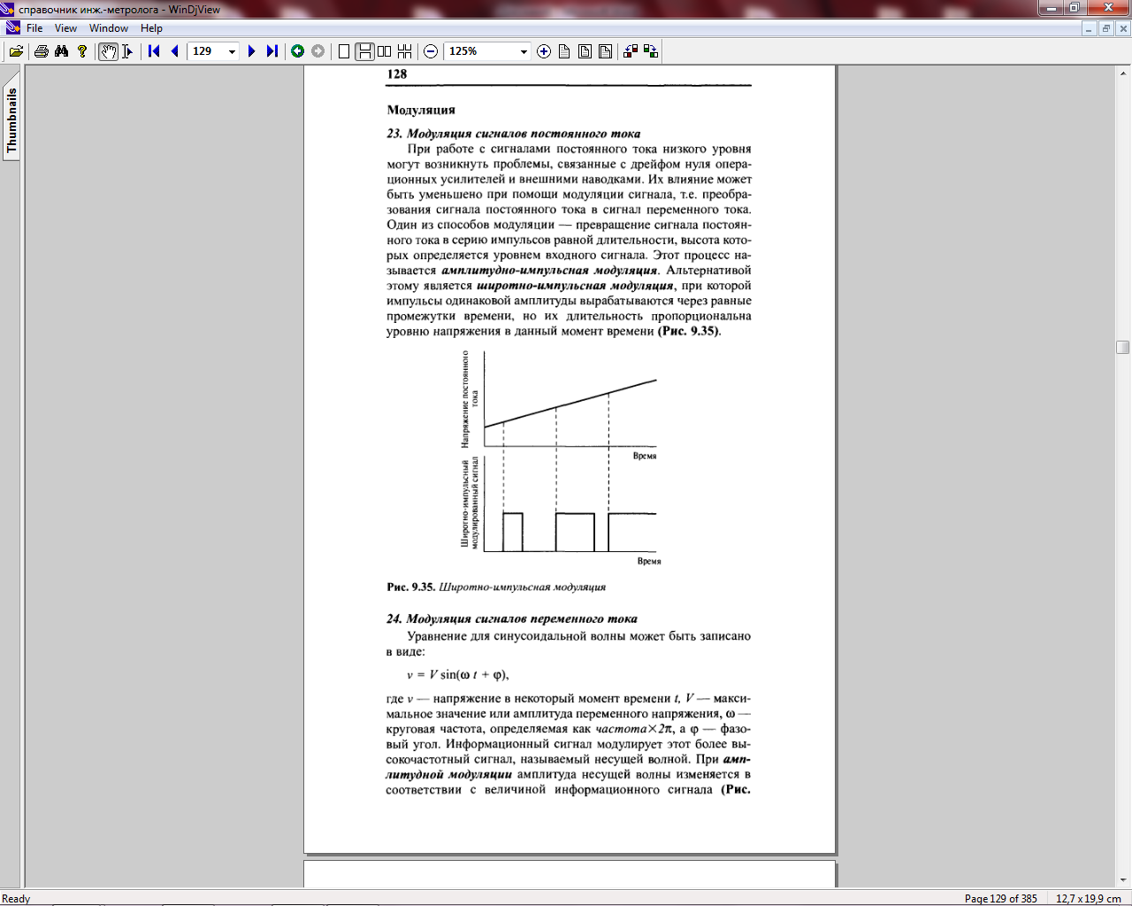1132x906 pixels.
Task: Toggle the text Select tool
Action: coord(128,51)
